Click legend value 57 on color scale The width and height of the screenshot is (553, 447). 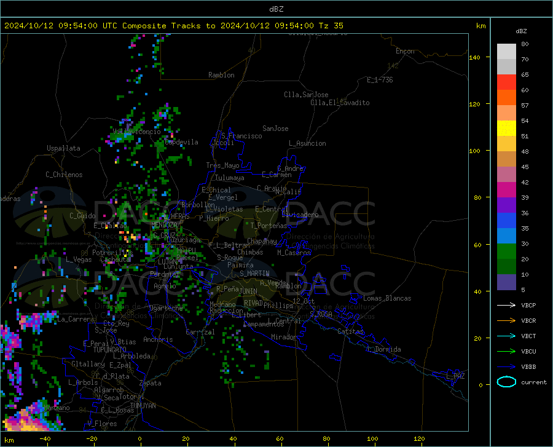(525, 106)
